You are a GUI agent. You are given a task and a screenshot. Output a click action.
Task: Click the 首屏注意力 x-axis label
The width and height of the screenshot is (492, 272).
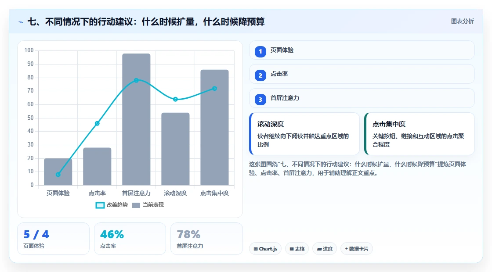136,193
